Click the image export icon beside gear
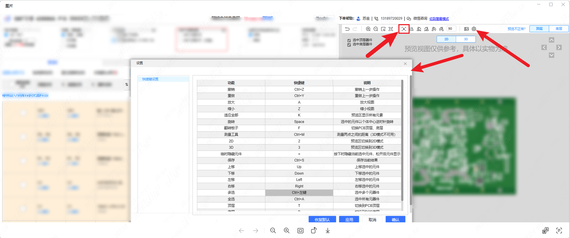Screen dimensions: 570x238 466,29
